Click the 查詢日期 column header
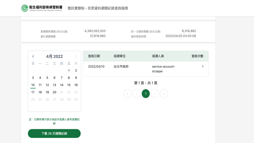 click(x=94, y=56)
